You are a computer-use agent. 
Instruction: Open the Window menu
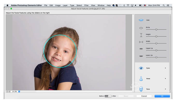pos(101,5)
